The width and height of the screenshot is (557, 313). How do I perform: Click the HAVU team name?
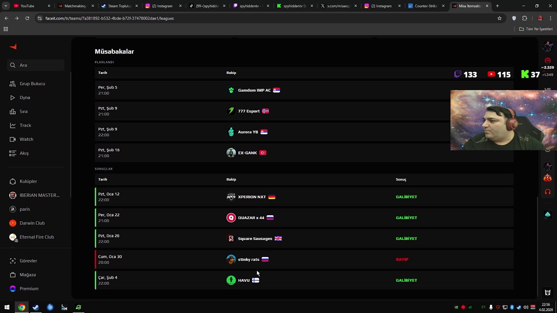tap(244, 280)
